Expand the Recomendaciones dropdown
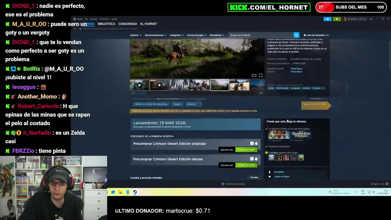This screenshot has height=220, width=391. [x=155, y=35]
